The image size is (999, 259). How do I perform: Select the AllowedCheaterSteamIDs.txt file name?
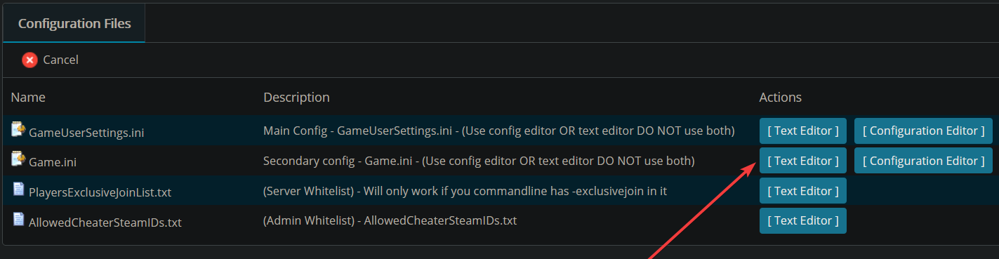point(105,222)
